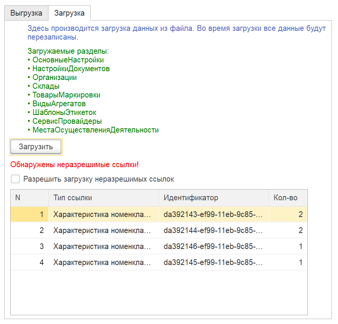Click the Загрузить button

coord(36,147)
